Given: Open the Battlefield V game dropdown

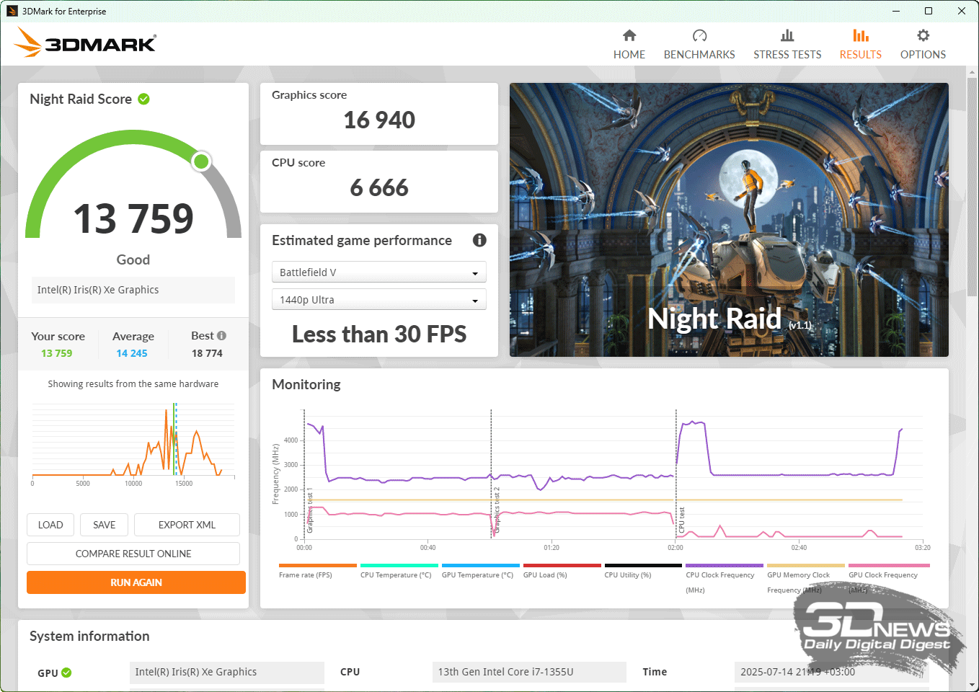Looking at the screenshot, I should 379,272.
